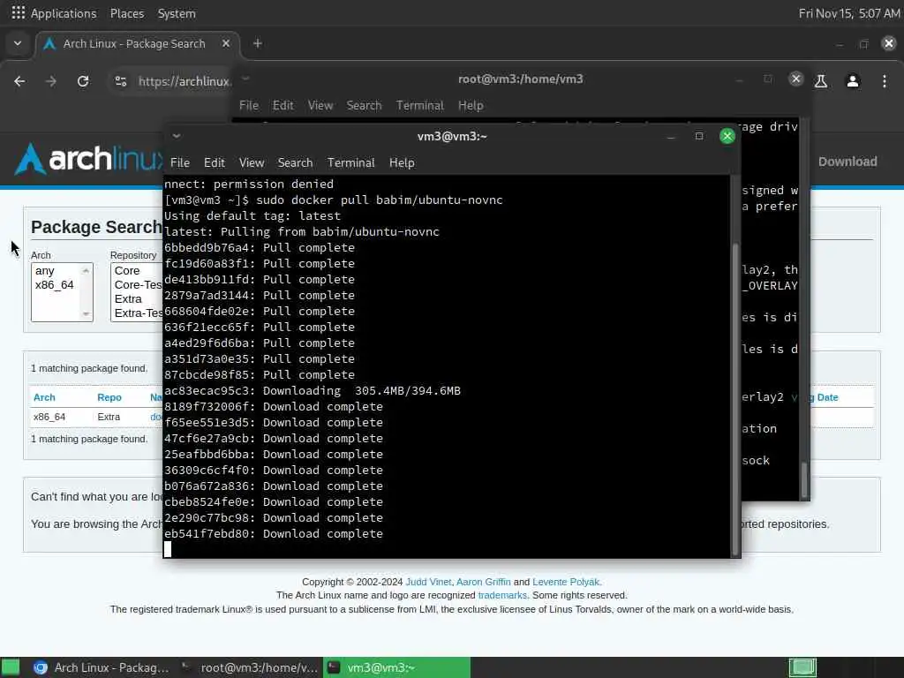Image resolution: width=904 pixels, height=678 pixels.
Task: Expand the vm3@vm3 terminal window menu chevron
Action: coord(177,136)
